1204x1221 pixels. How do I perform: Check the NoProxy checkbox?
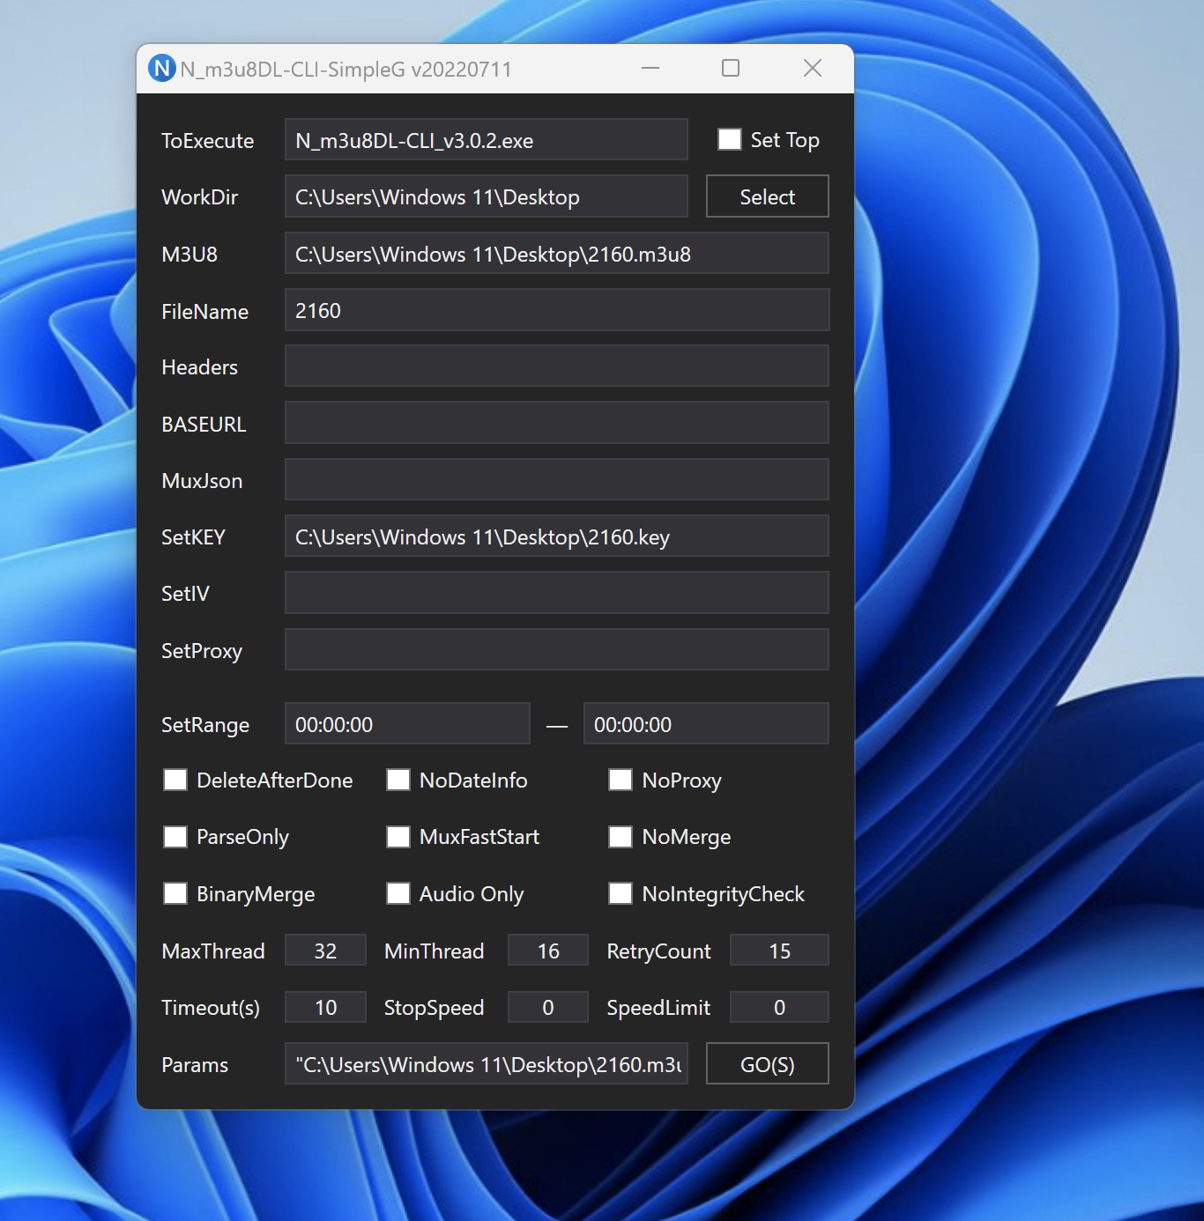(x=621, y=780)
